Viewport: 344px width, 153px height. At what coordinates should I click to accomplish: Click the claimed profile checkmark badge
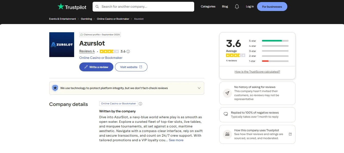pyautogui.click(x=81, y=35)
